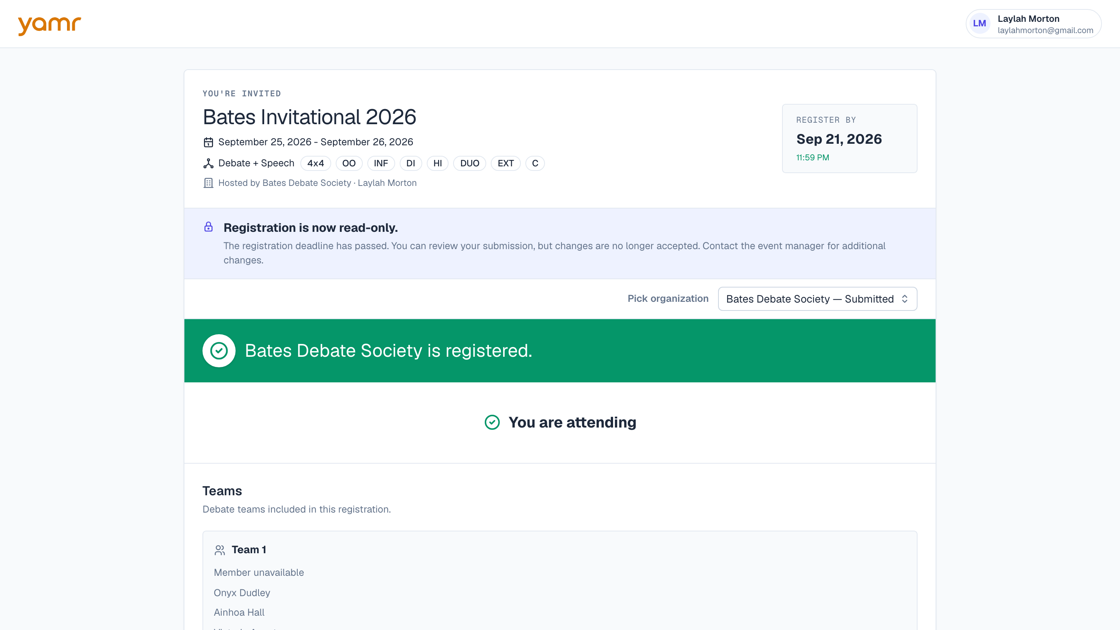Open the Laylah Morton account menu

coord(1033,23)
